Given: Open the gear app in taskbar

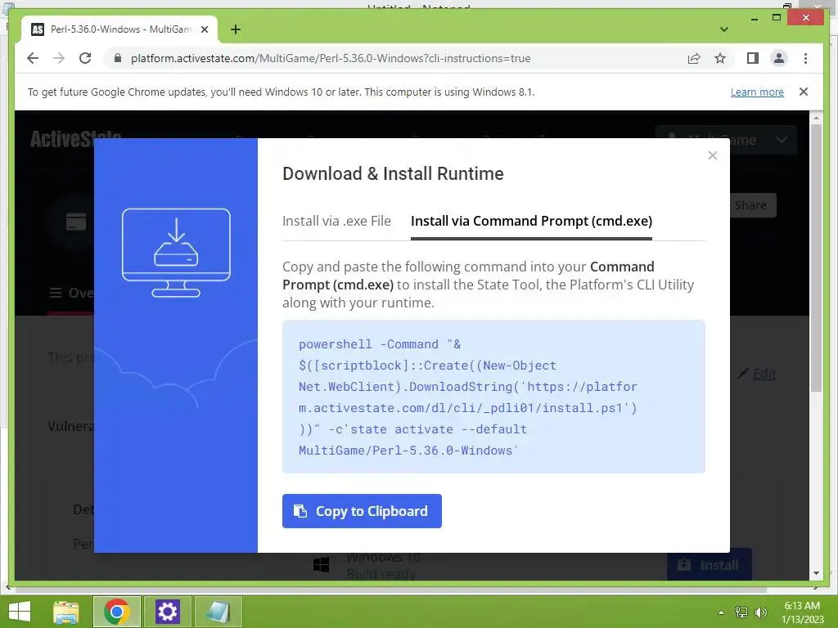Looking at the screenshot, I should click(x=167, y=612).
